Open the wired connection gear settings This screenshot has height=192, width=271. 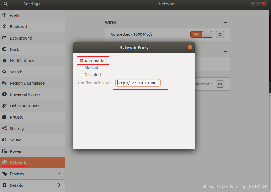220,34
